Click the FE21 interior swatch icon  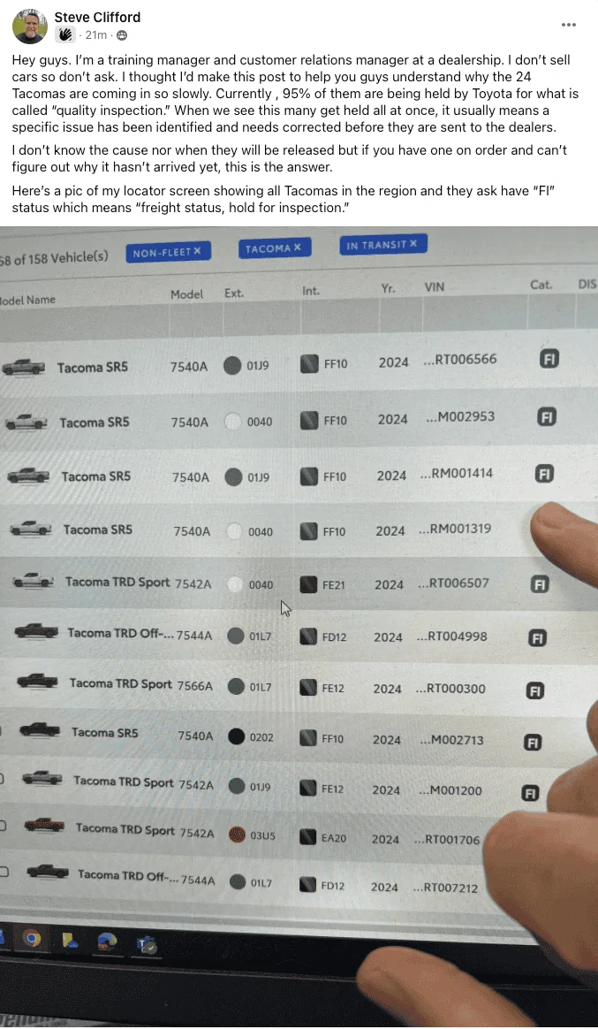(x=308, y=583)
